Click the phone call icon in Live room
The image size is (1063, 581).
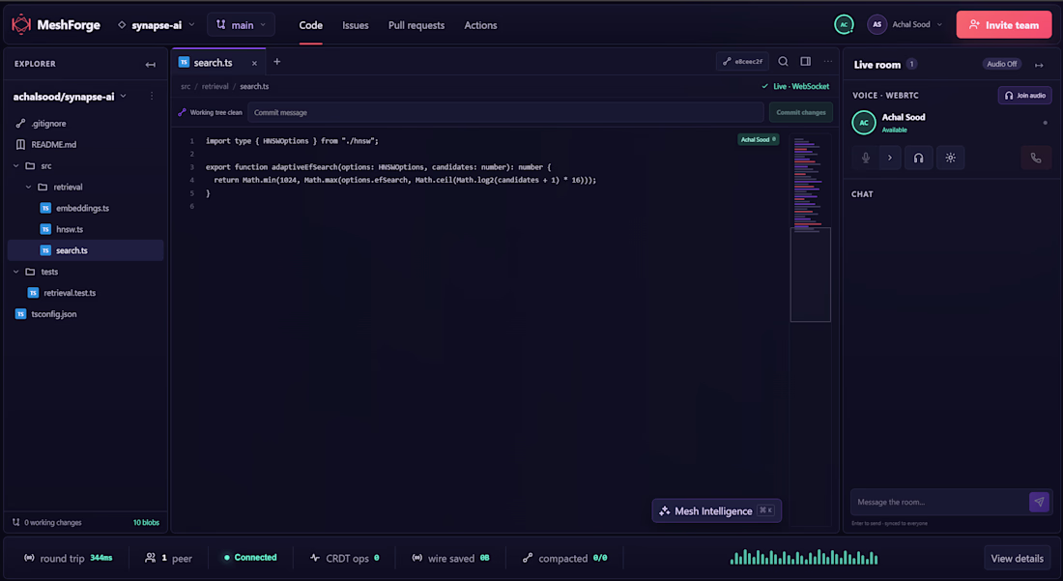1036,158
